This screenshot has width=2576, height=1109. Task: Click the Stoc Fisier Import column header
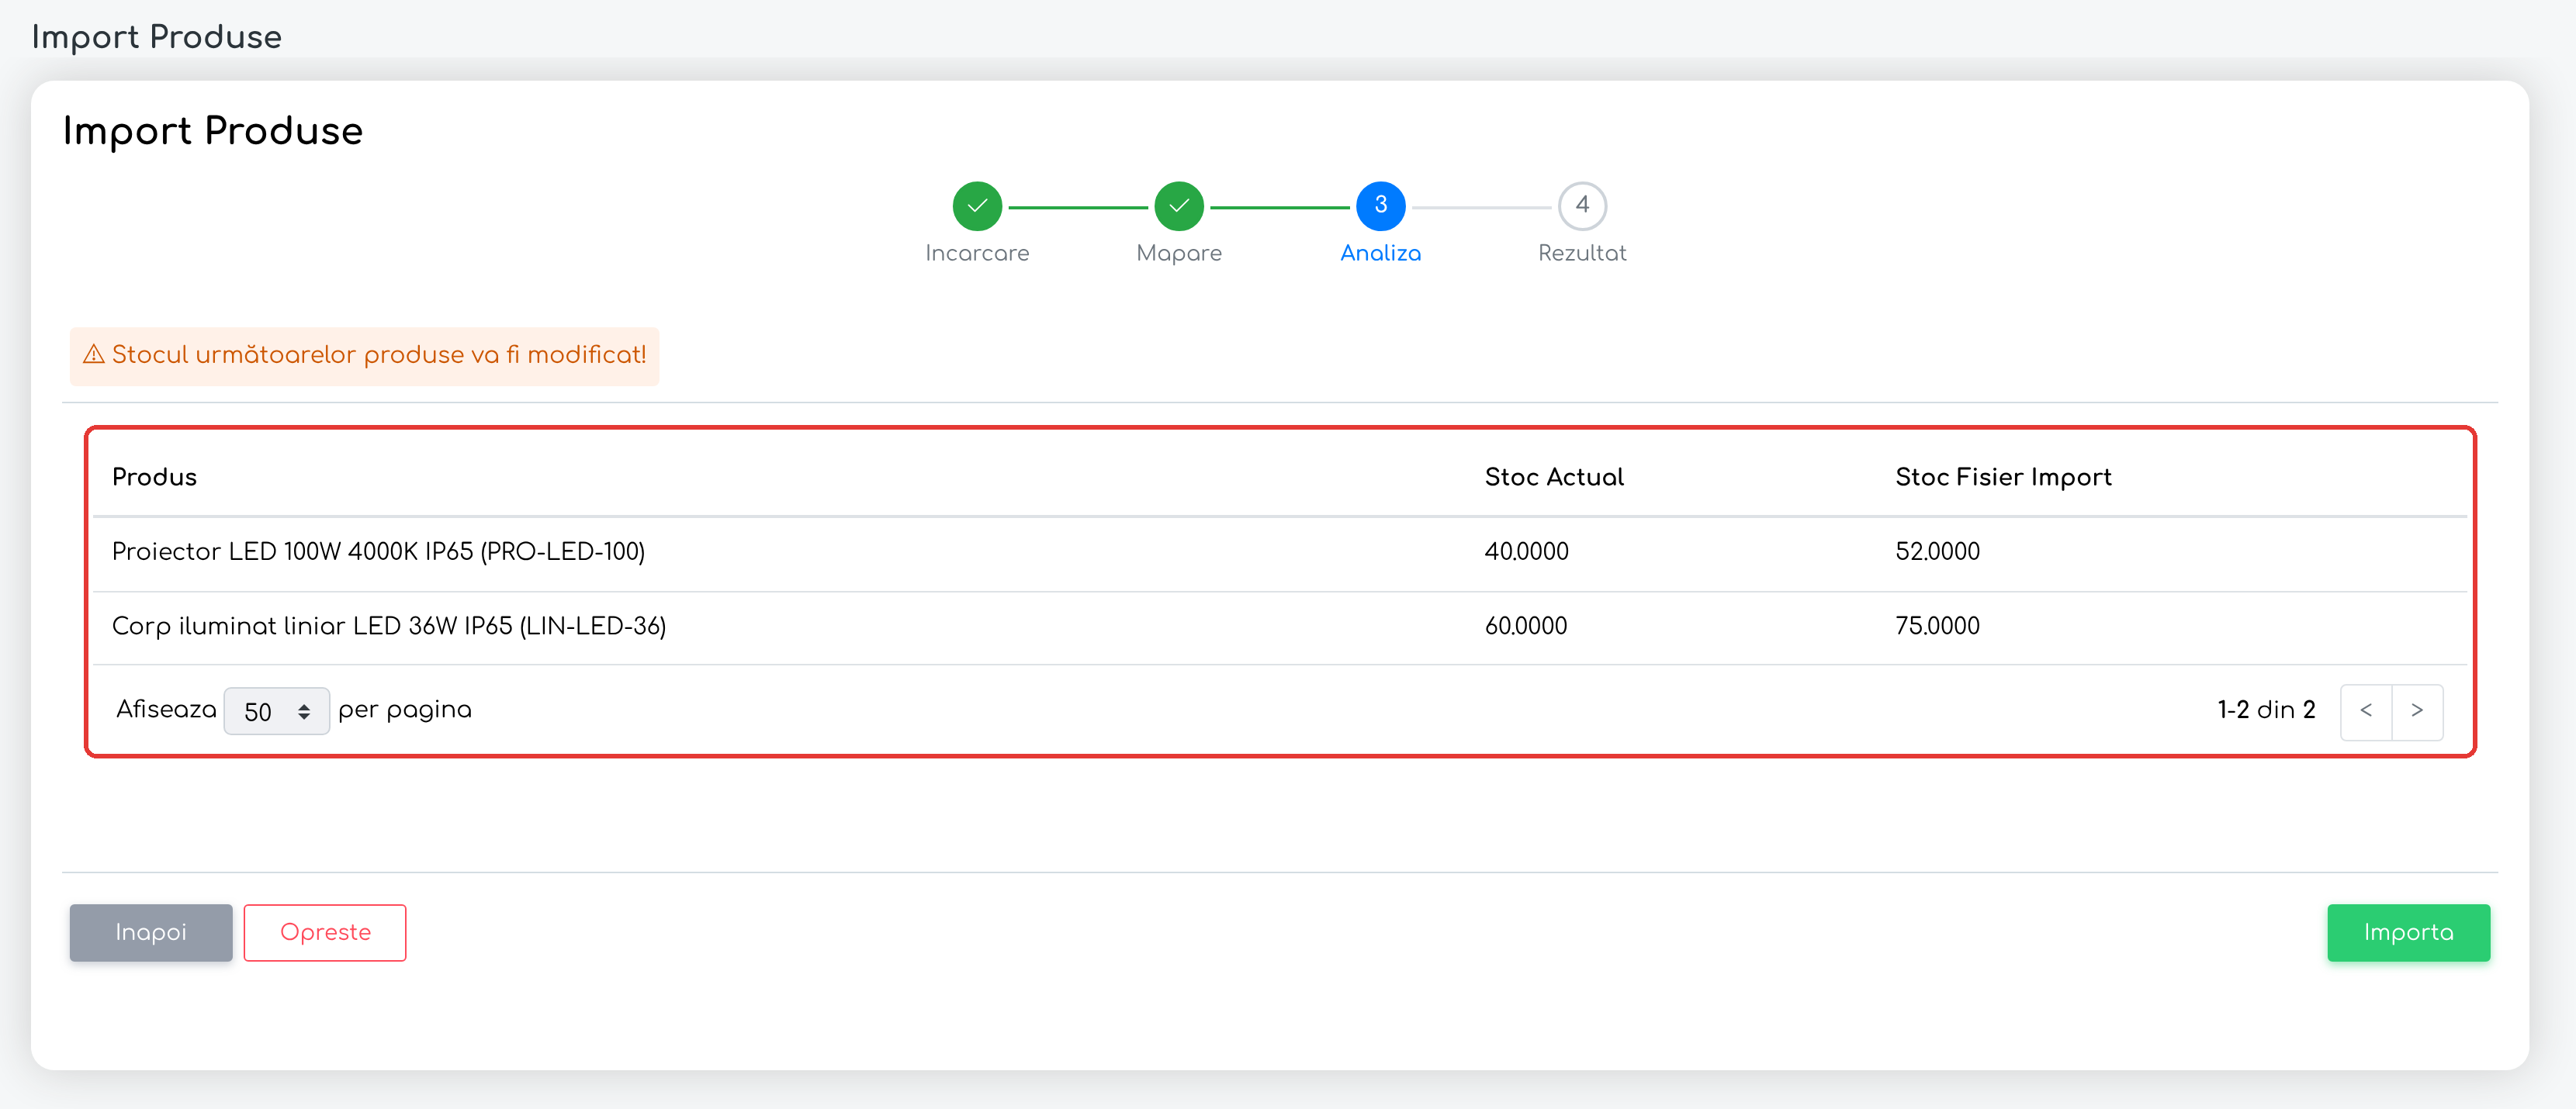point(2003,477)
